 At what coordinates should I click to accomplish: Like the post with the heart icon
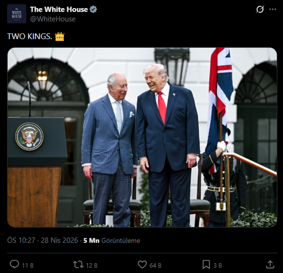[x=142, y=265]
